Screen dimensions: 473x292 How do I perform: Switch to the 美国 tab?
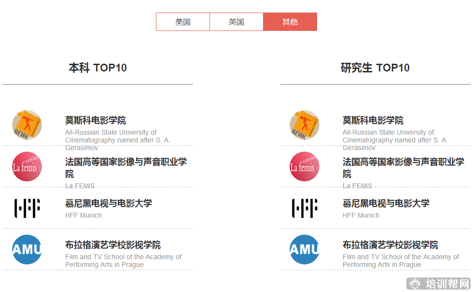pos(183,22)
